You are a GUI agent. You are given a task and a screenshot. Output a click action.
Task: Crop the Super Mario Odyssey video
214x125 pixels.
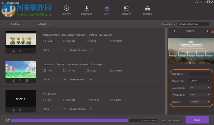click(20, 80)
